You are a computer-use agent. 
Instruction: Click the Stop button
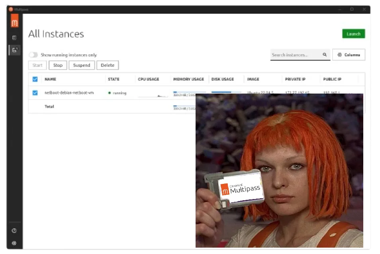click(x=58, y=65)
